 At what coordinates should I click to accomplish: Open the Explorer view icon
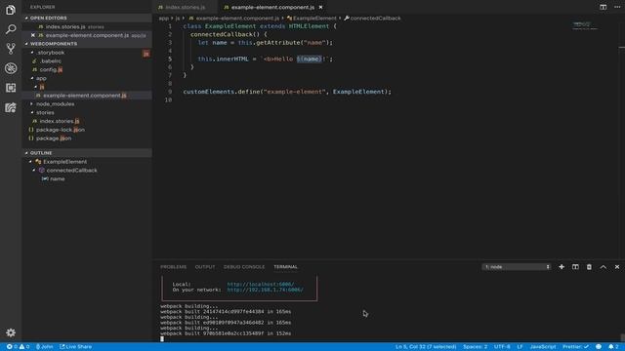click(11, 10)
